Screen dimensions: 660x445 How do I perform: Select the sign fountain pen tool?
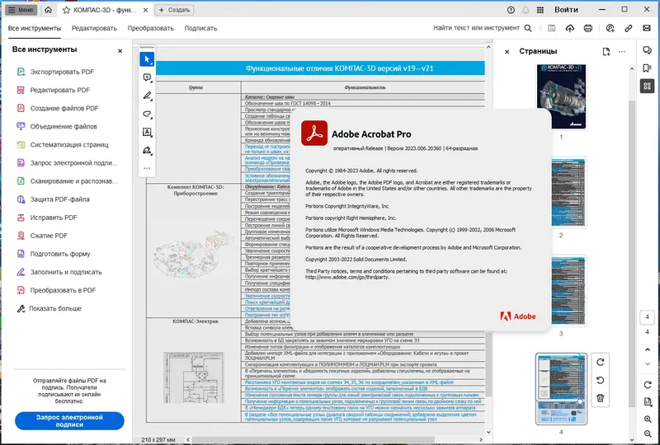click(147, 150)
